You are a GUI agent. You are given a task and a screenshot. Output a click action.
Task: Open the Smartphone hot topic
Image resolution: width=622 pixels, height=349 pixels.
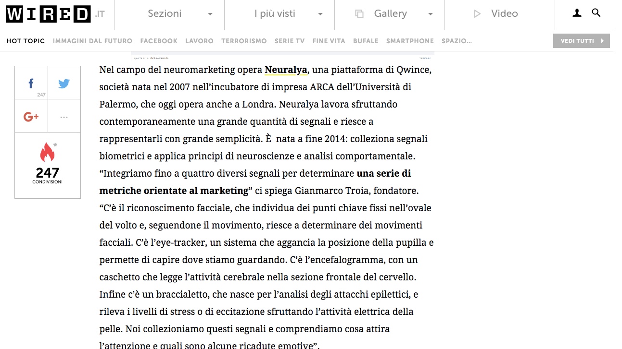point(410,41)
